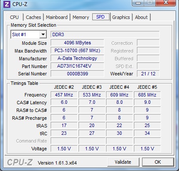The height and width of the screenshot is (171, 179).
Task: Click the 457 MHz frequency cell
Action: (x=64, y=95)
